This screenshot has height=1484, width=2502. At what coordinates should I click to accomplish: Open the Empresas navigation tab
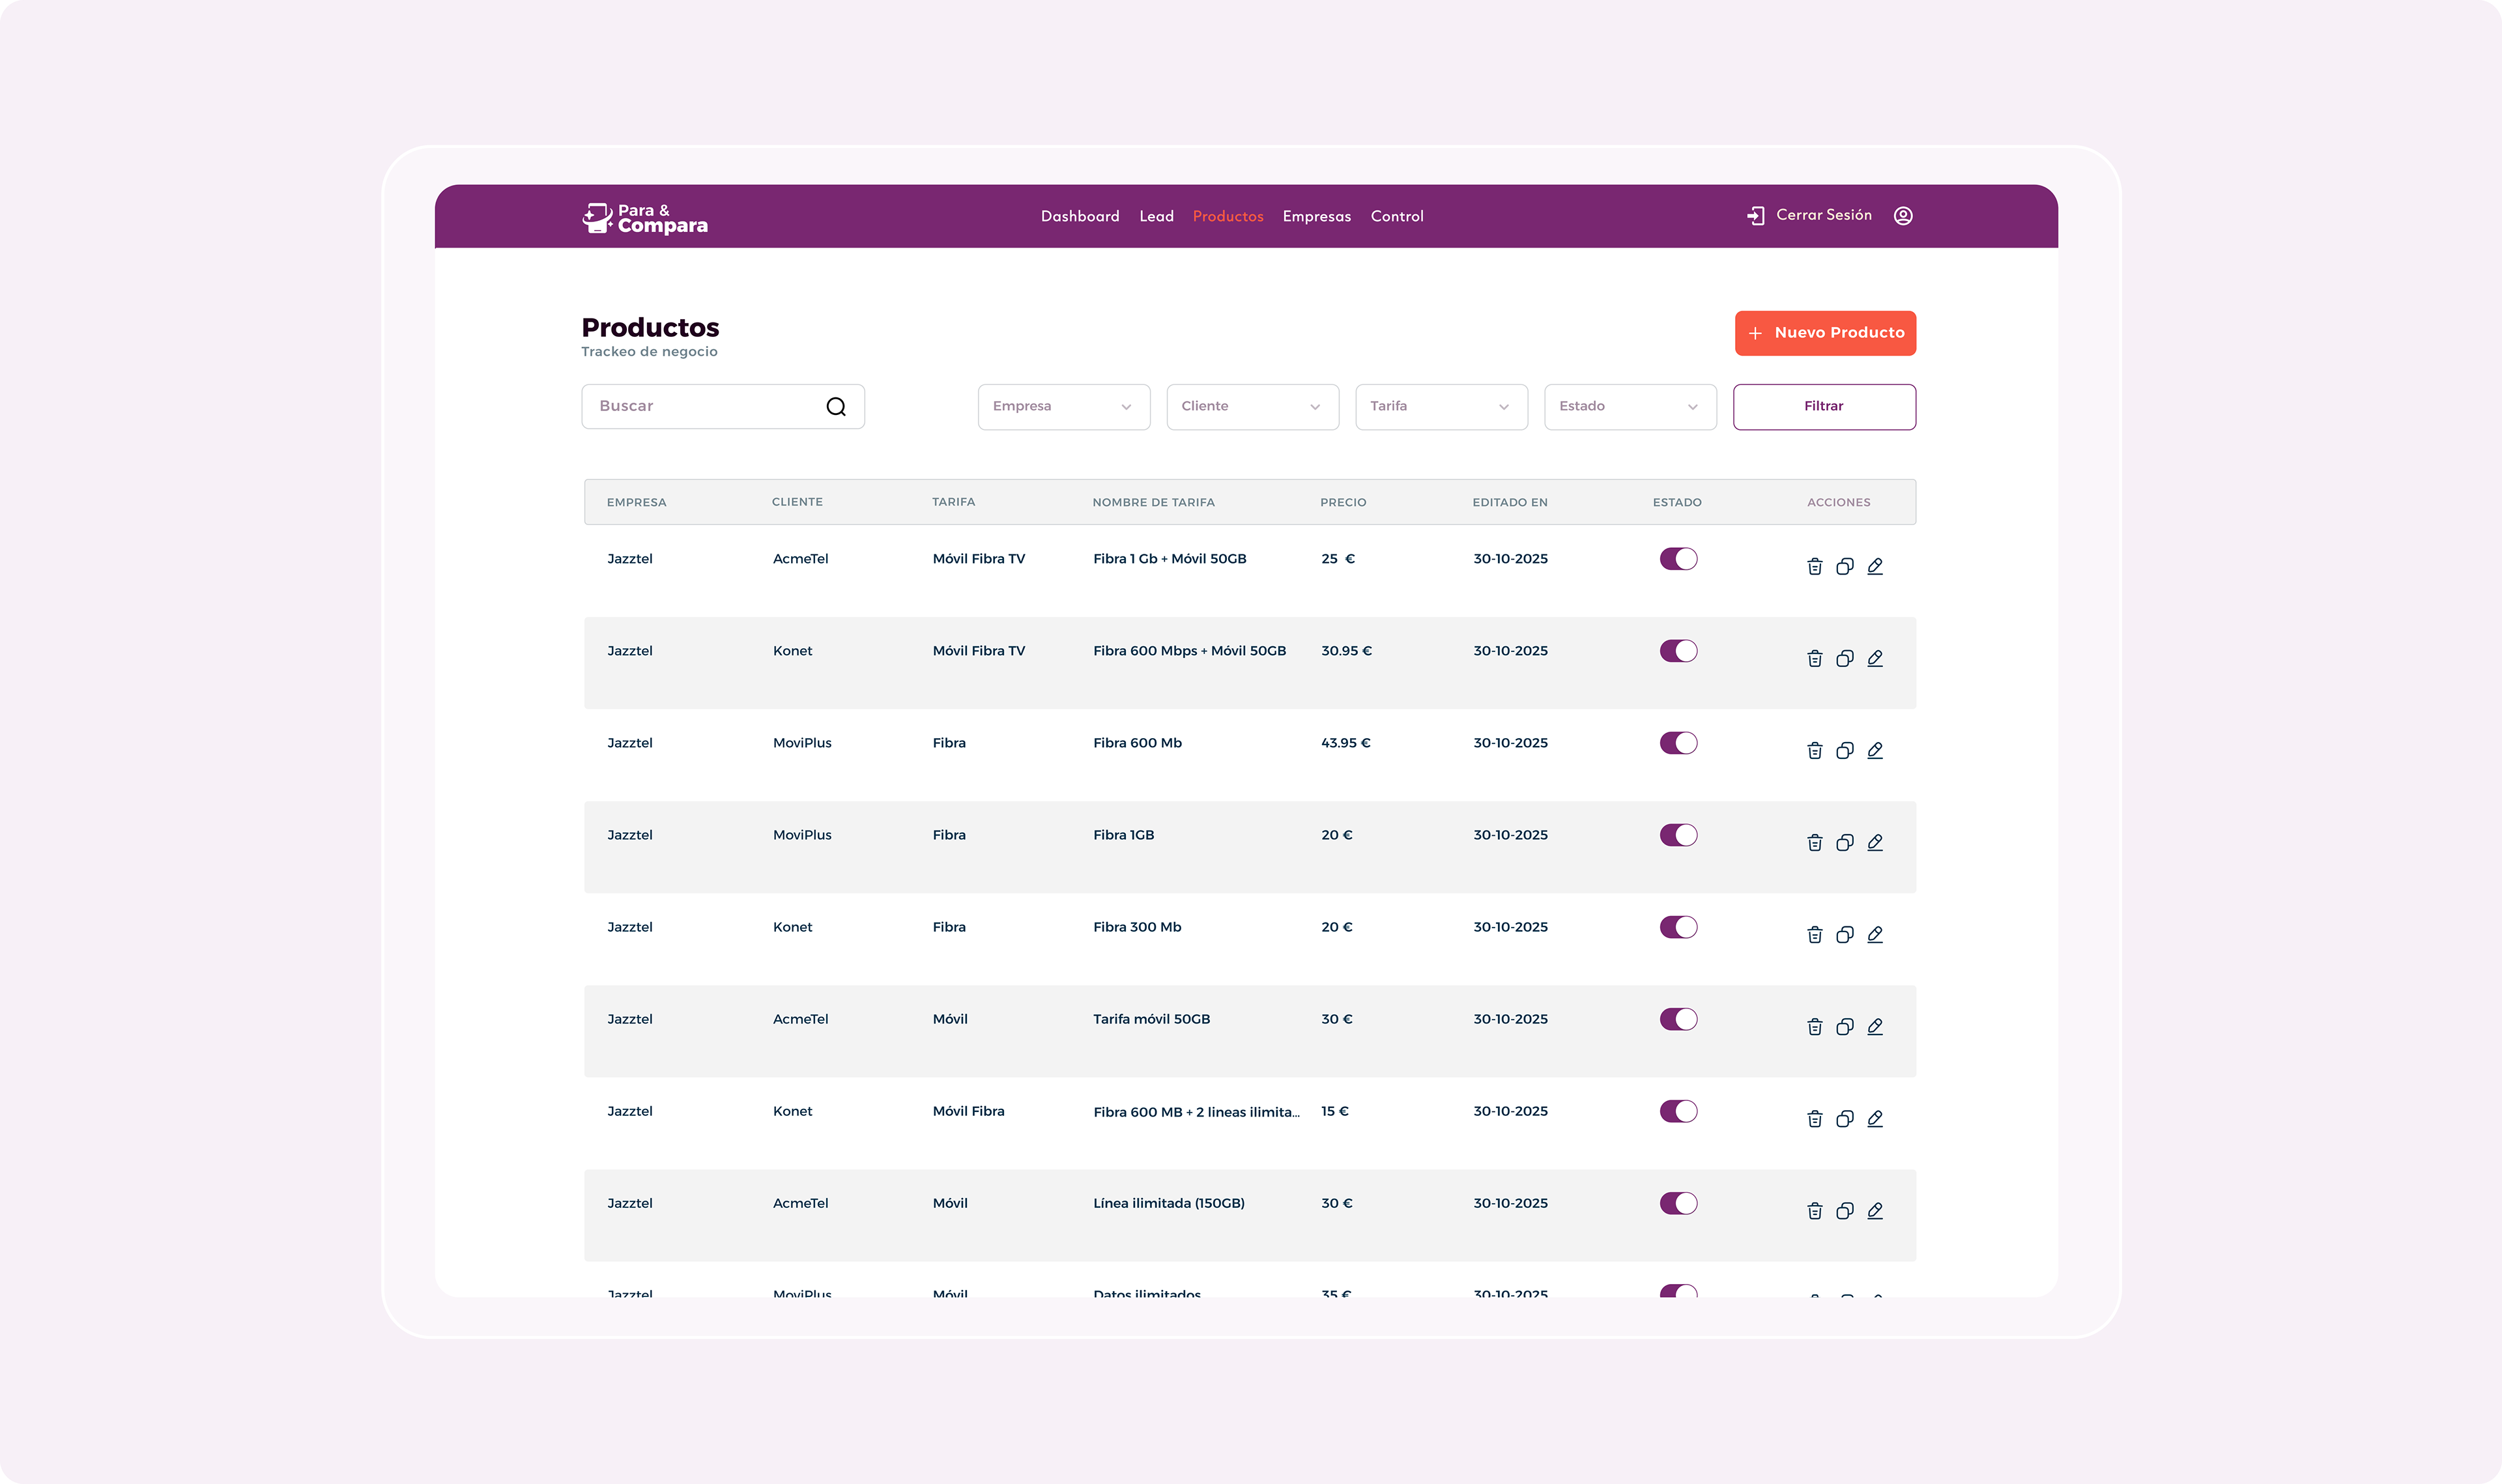[1316, 217]
